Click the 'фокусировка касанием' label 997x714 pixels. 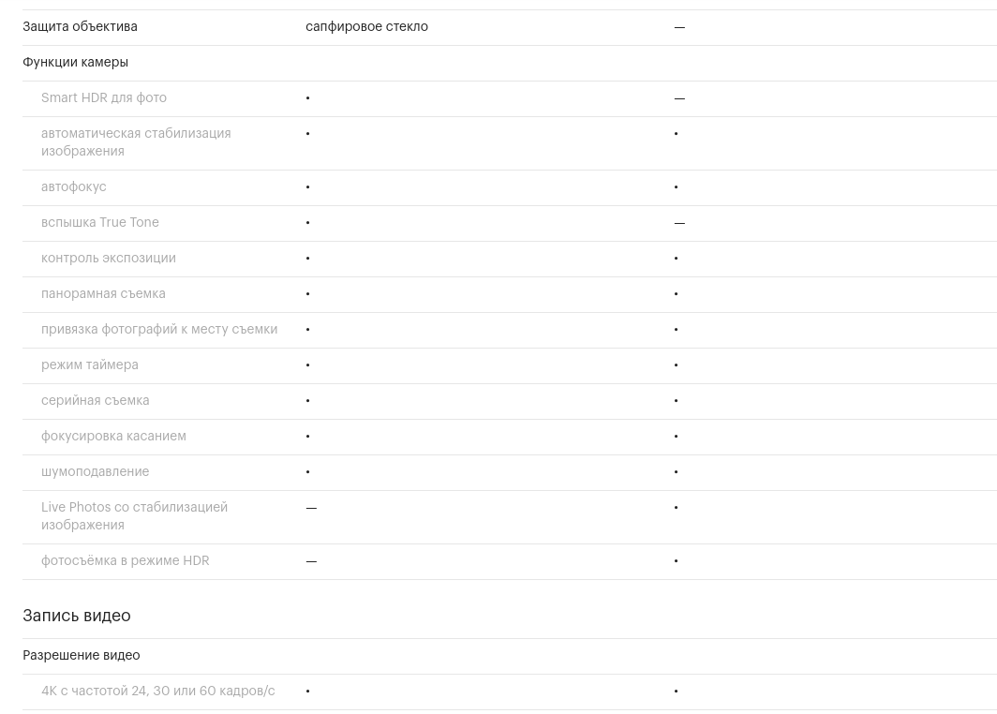113,436
